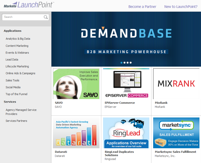The height and width of the screenshot is (163, 201).
Task: Click the Services section heading
Action: click(x=10, y=102)
